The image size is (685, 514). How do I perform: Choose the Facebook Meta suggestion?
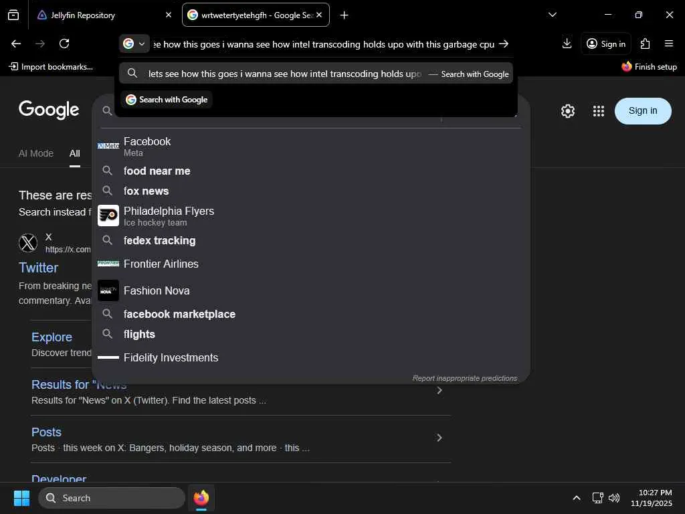click(x=311, y=147)
